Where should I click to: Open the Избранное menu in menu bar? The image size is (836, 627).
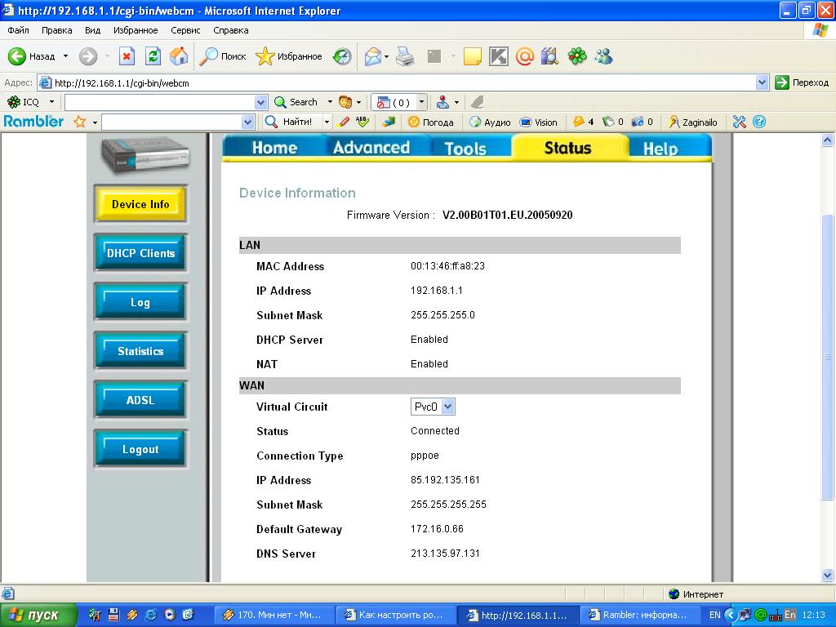tap(136, 30)
